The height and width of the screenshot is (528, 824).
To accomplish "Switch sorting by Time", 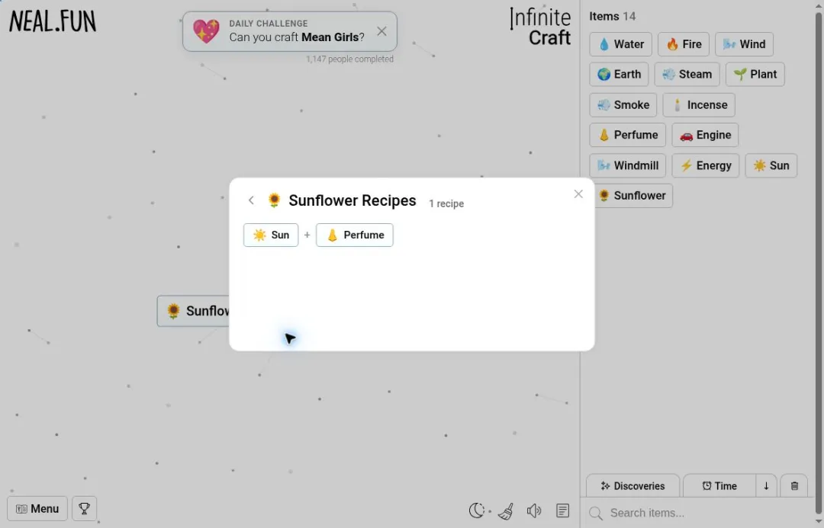I will point(719,486).
